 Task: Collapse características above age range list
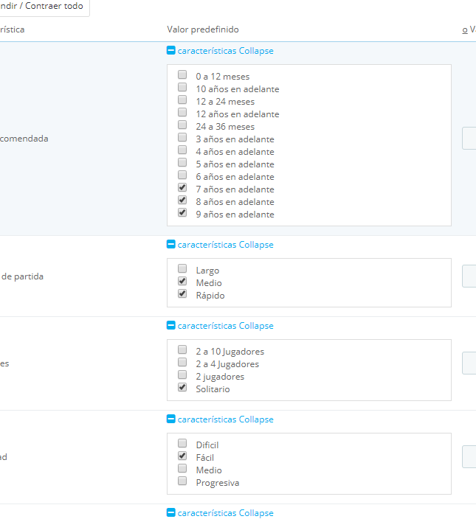click(x=225, y=51)
